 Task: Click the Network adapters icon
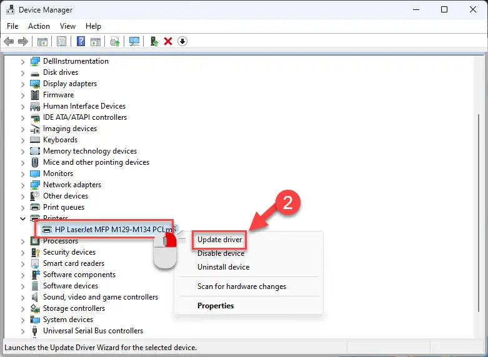click(35, 185)
